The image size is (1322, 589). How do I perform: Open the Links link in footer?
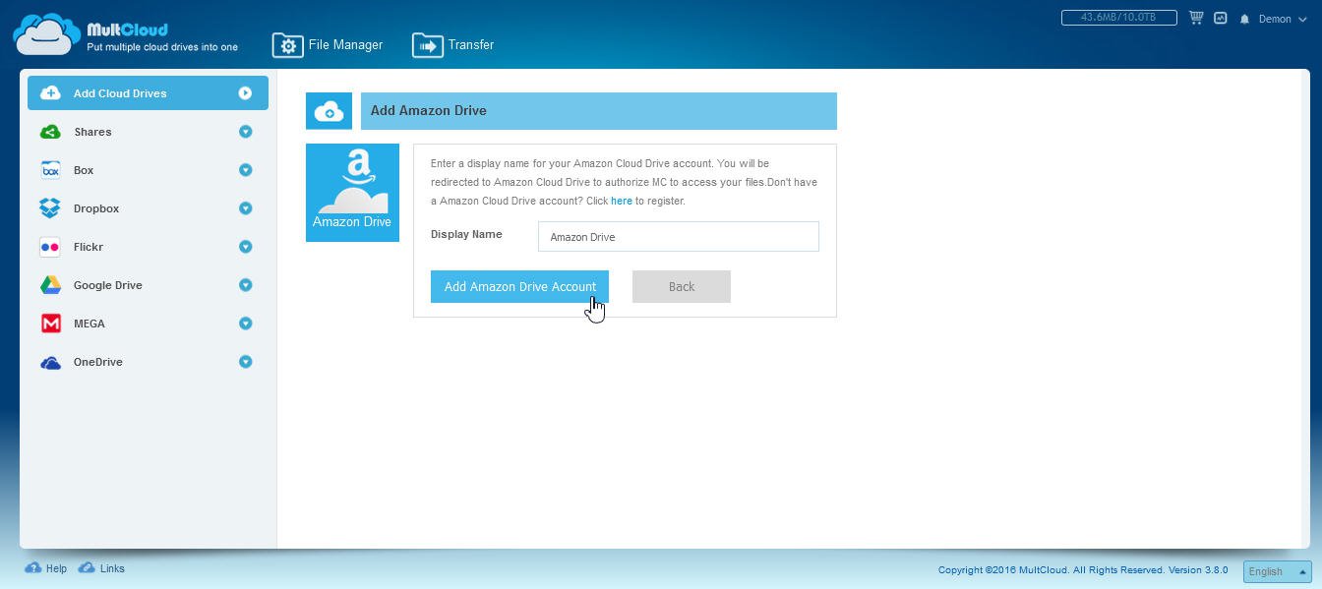pyautogui.click(x=112, y=568)
